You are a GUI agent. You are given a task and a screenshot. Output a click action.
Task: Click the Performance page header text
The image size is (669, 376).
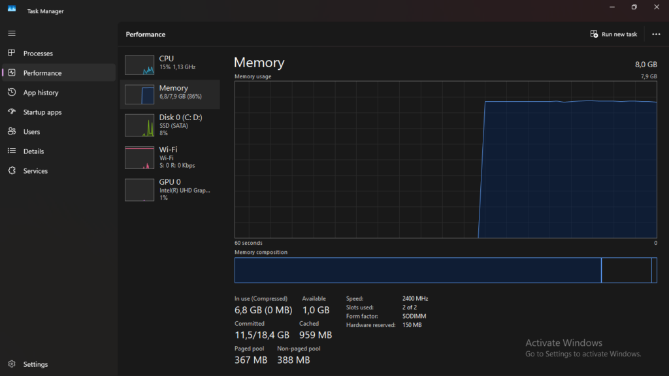point(146,34)
